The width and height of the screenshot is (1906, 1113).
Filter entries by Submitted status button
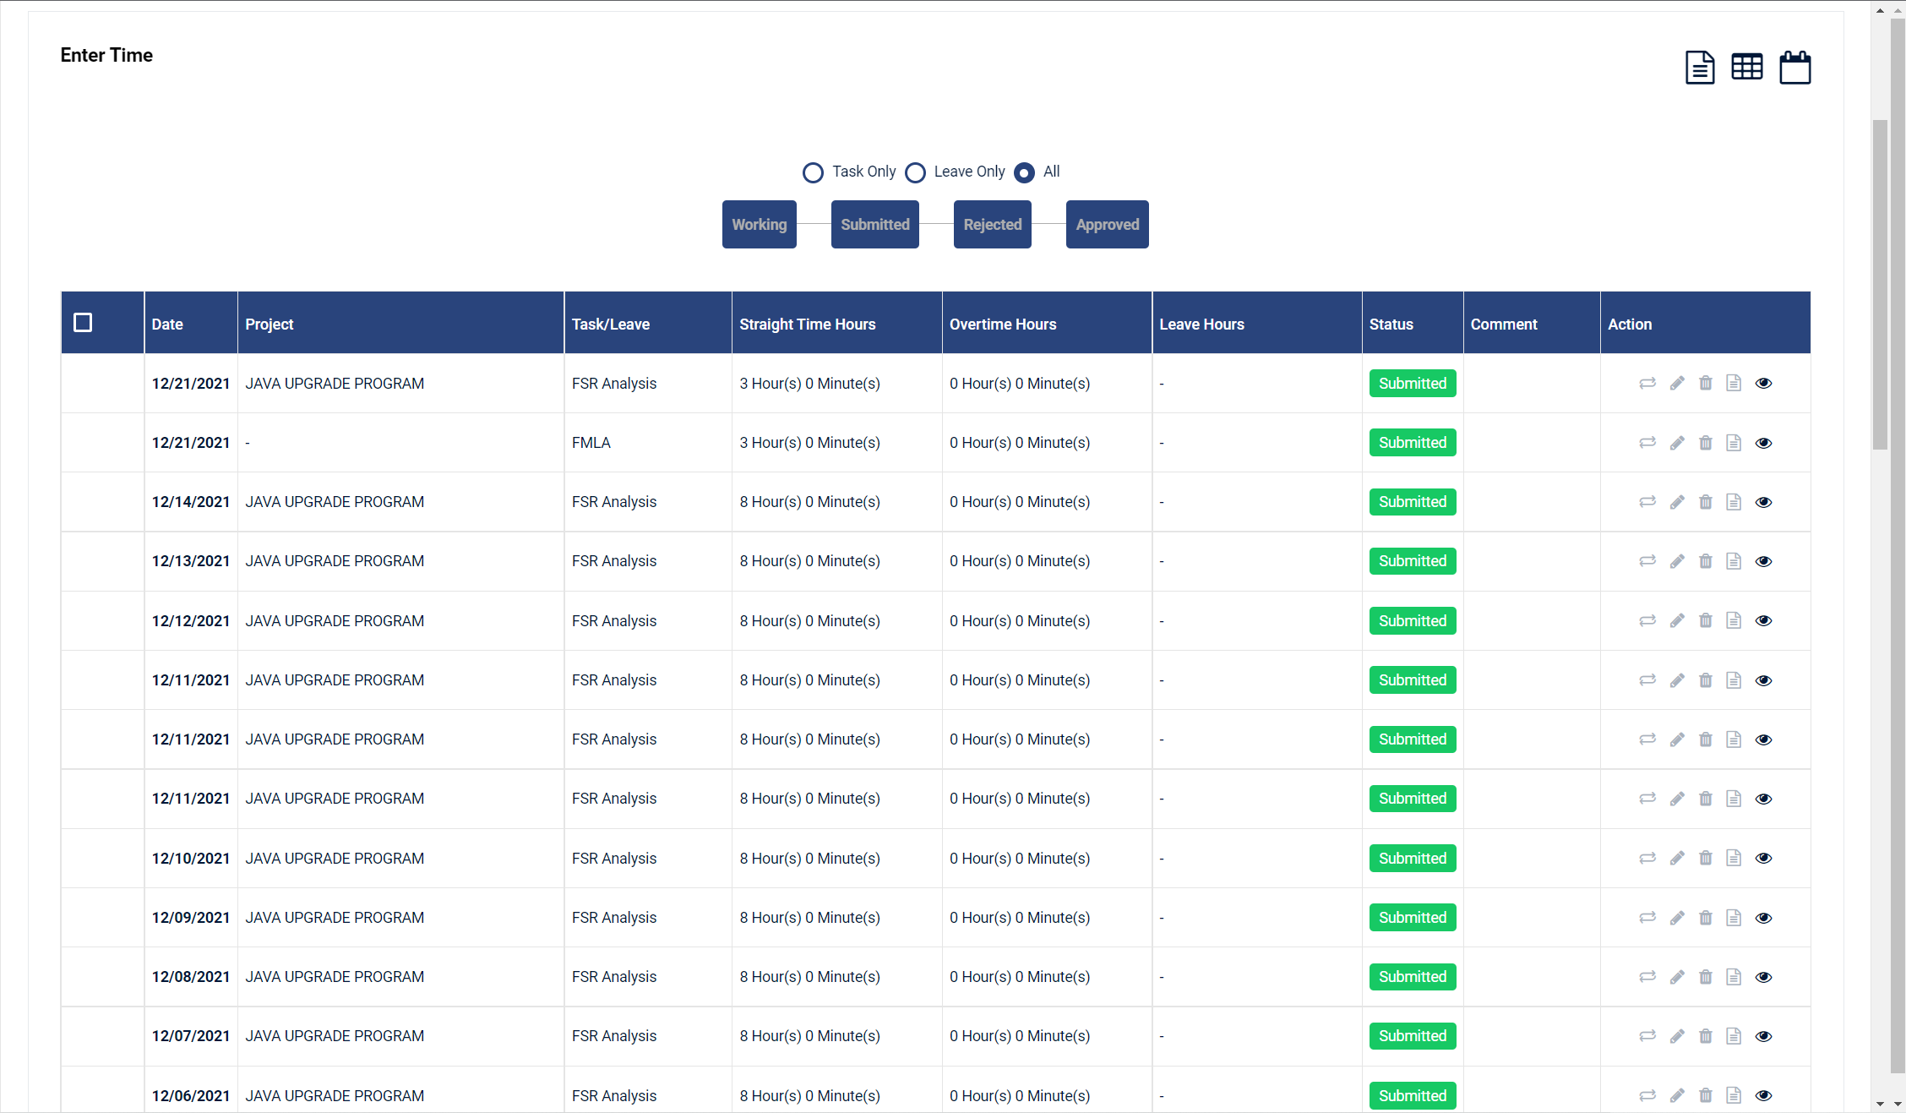pyautogui.click(x=875, y=225)
